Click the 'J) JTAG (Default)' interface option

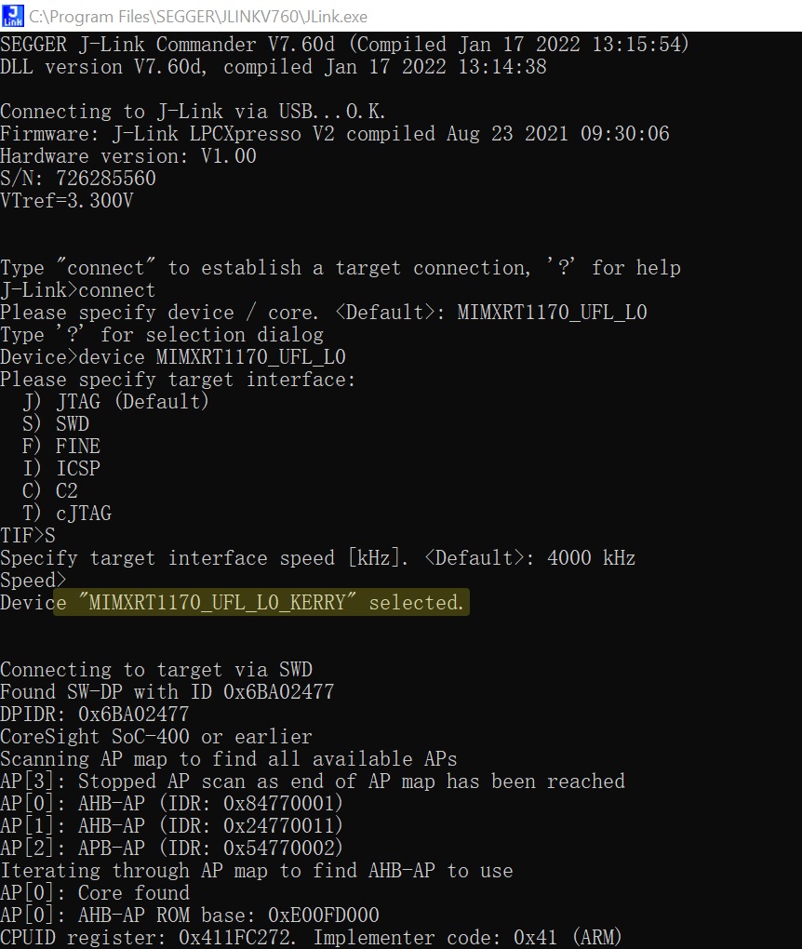(115, 402)
